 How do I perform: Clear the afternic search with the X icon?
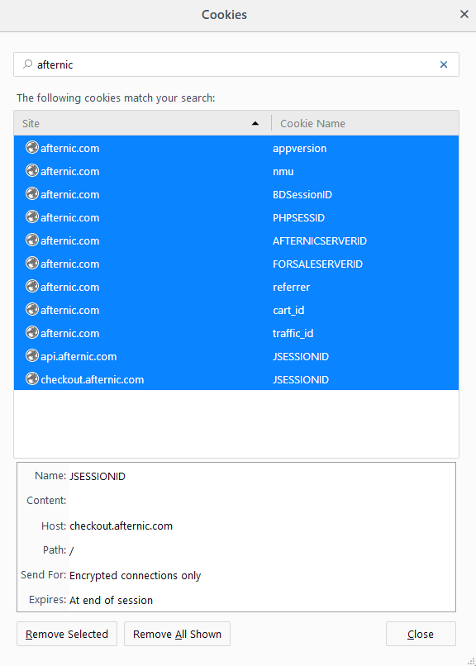coord(444,64)
